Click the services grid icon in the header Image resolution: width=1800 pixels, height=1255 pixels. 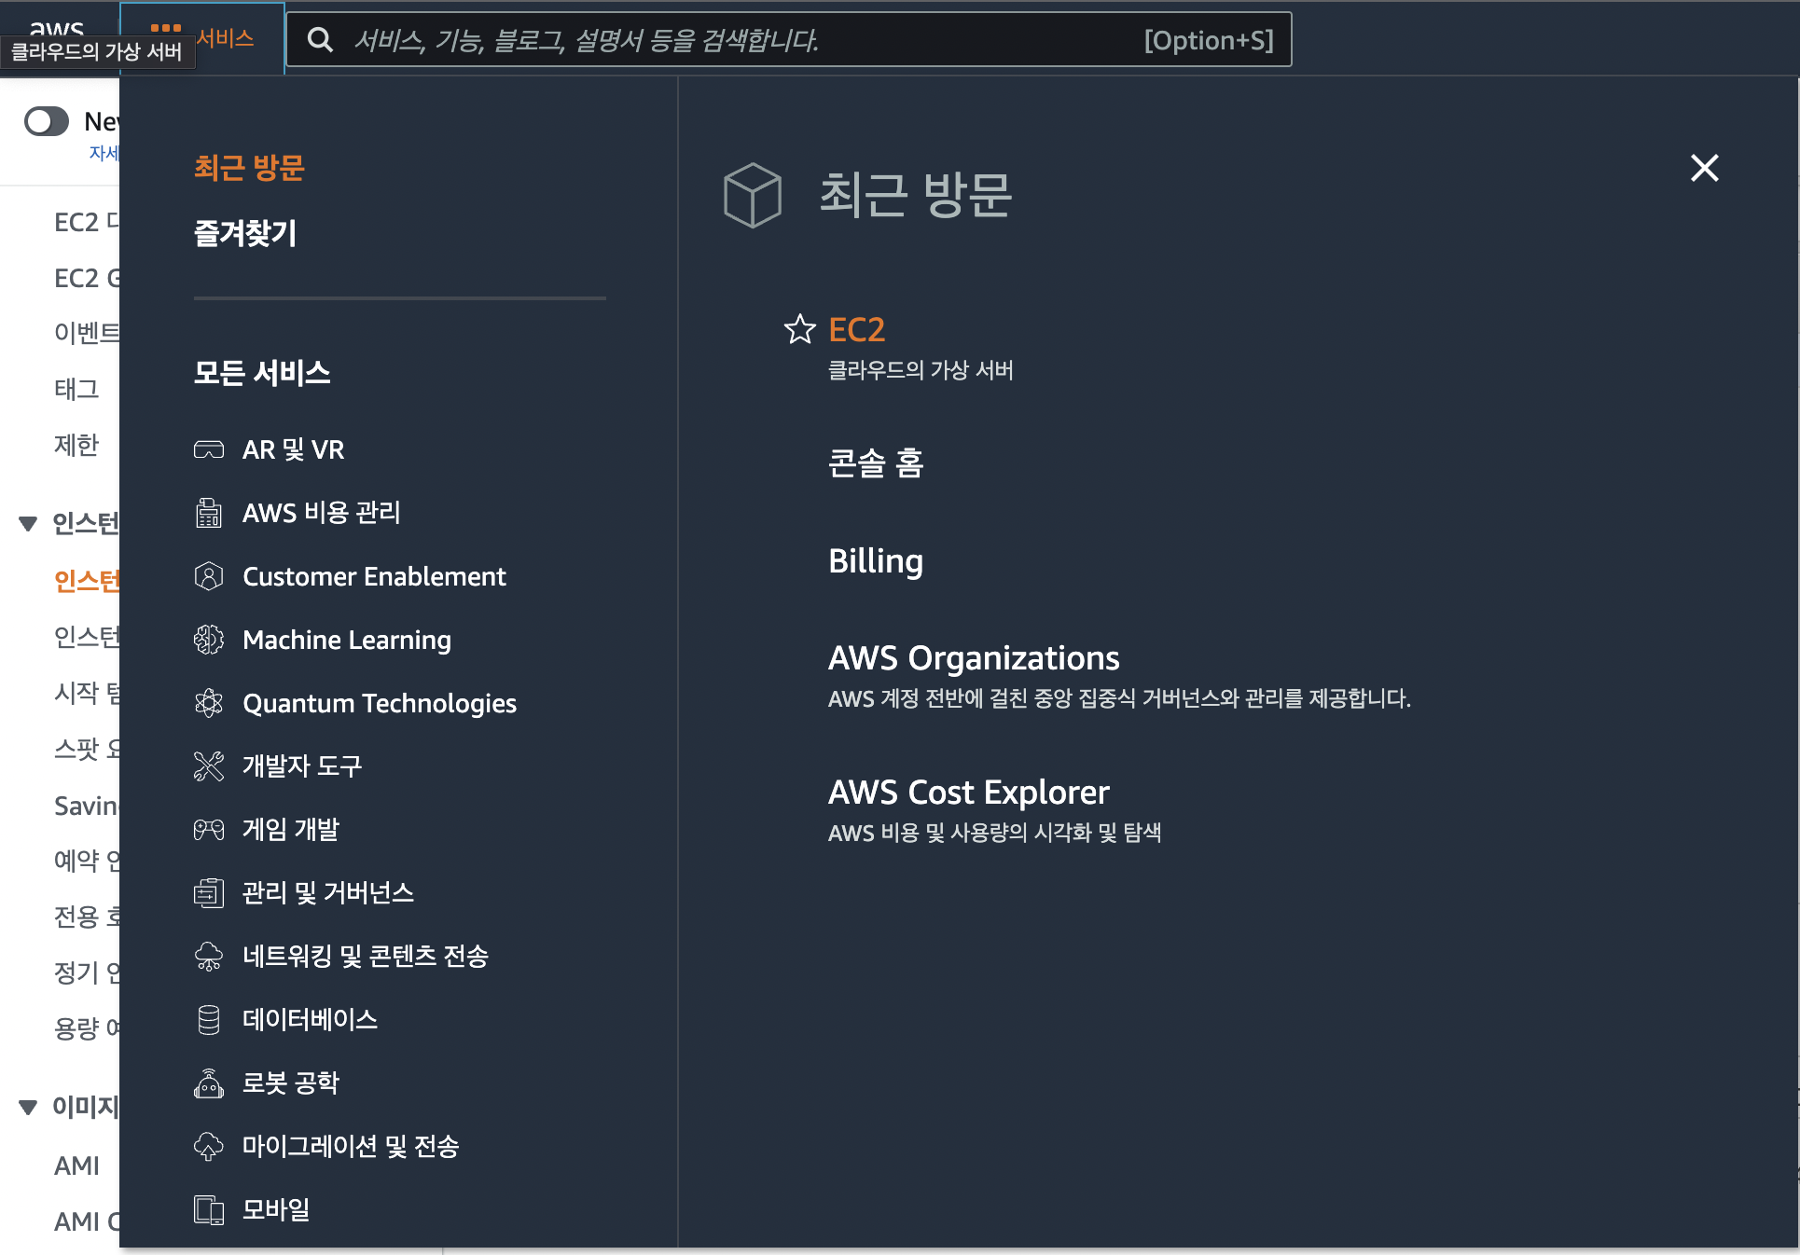(x=166, y=28)
